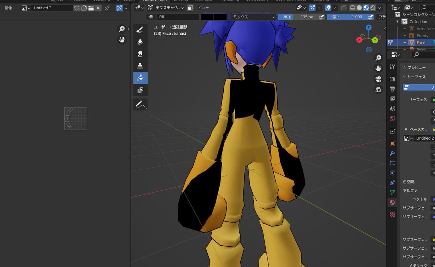Select Face object in outliner

click(420, 43)
